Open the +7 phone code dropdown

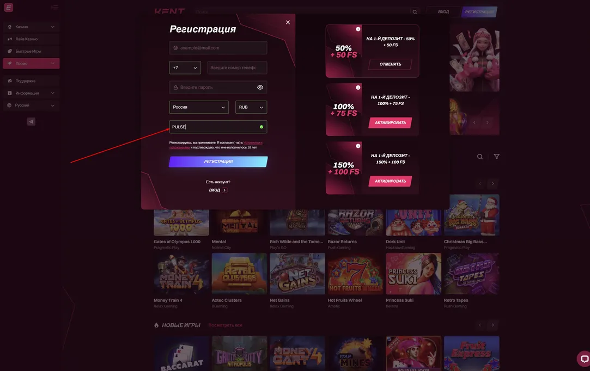coord(185,67)
